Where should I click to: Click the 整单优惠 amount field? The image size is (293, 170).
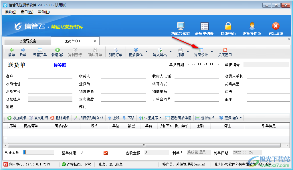[x=91, y=153]
